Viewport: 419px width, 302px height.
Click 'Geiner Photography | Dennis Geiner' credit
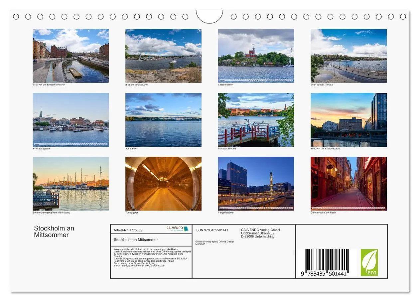tap(214, 242)
